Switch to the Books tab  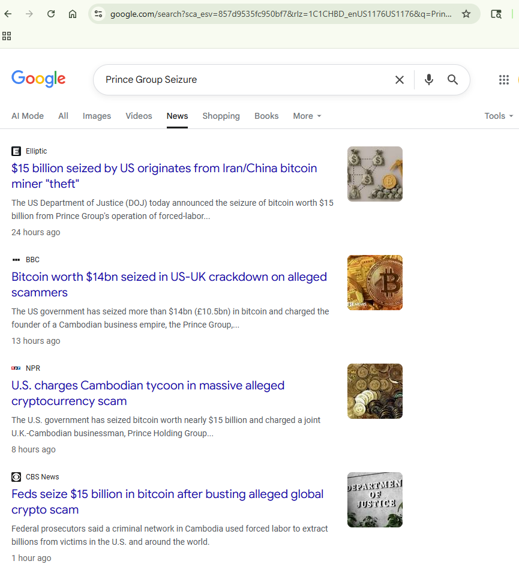[266, 116]
